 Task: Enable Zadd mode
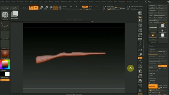85,7
